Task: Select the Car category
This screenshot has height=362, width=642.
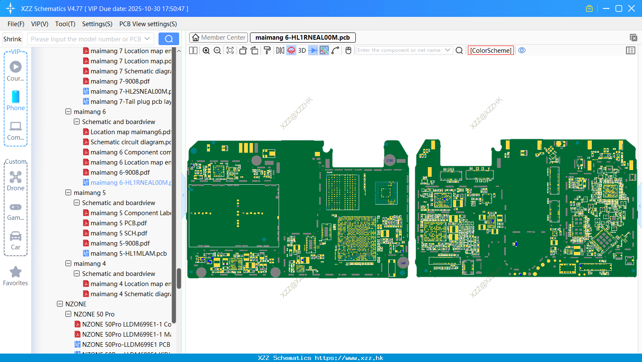Action: coord(16,240)
